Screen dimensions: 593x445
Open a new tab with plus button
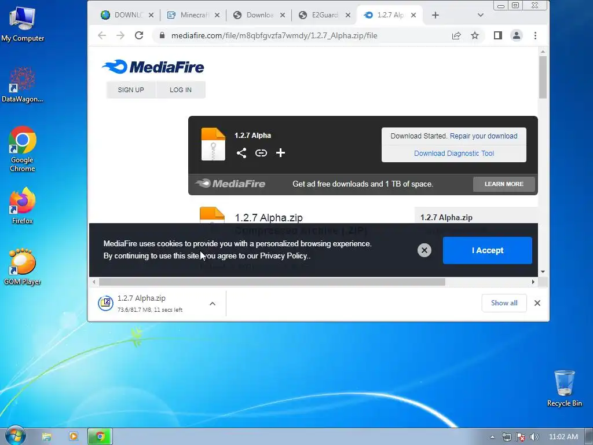(435, 15)
